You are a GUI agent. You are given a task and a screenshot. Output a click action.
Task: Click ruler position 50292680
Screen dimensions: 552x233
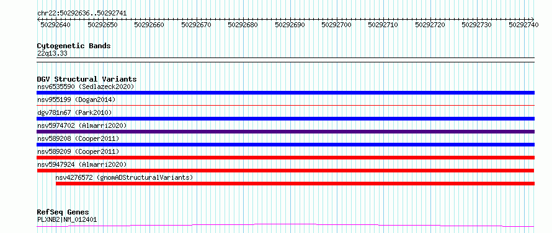tap(243, 25)
